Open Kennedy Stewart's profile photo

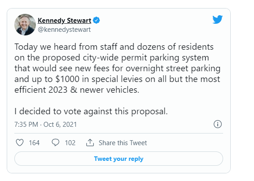[25, 25]
